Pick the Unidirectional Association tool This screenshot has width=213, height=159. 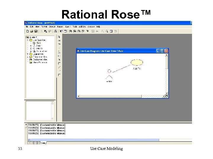point(59,63)
